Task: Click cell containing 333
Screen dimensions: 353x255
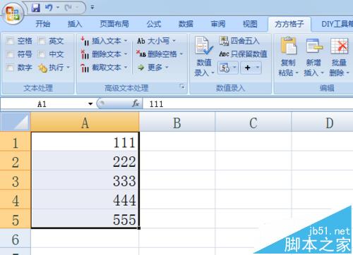Action: click(85, 180)
